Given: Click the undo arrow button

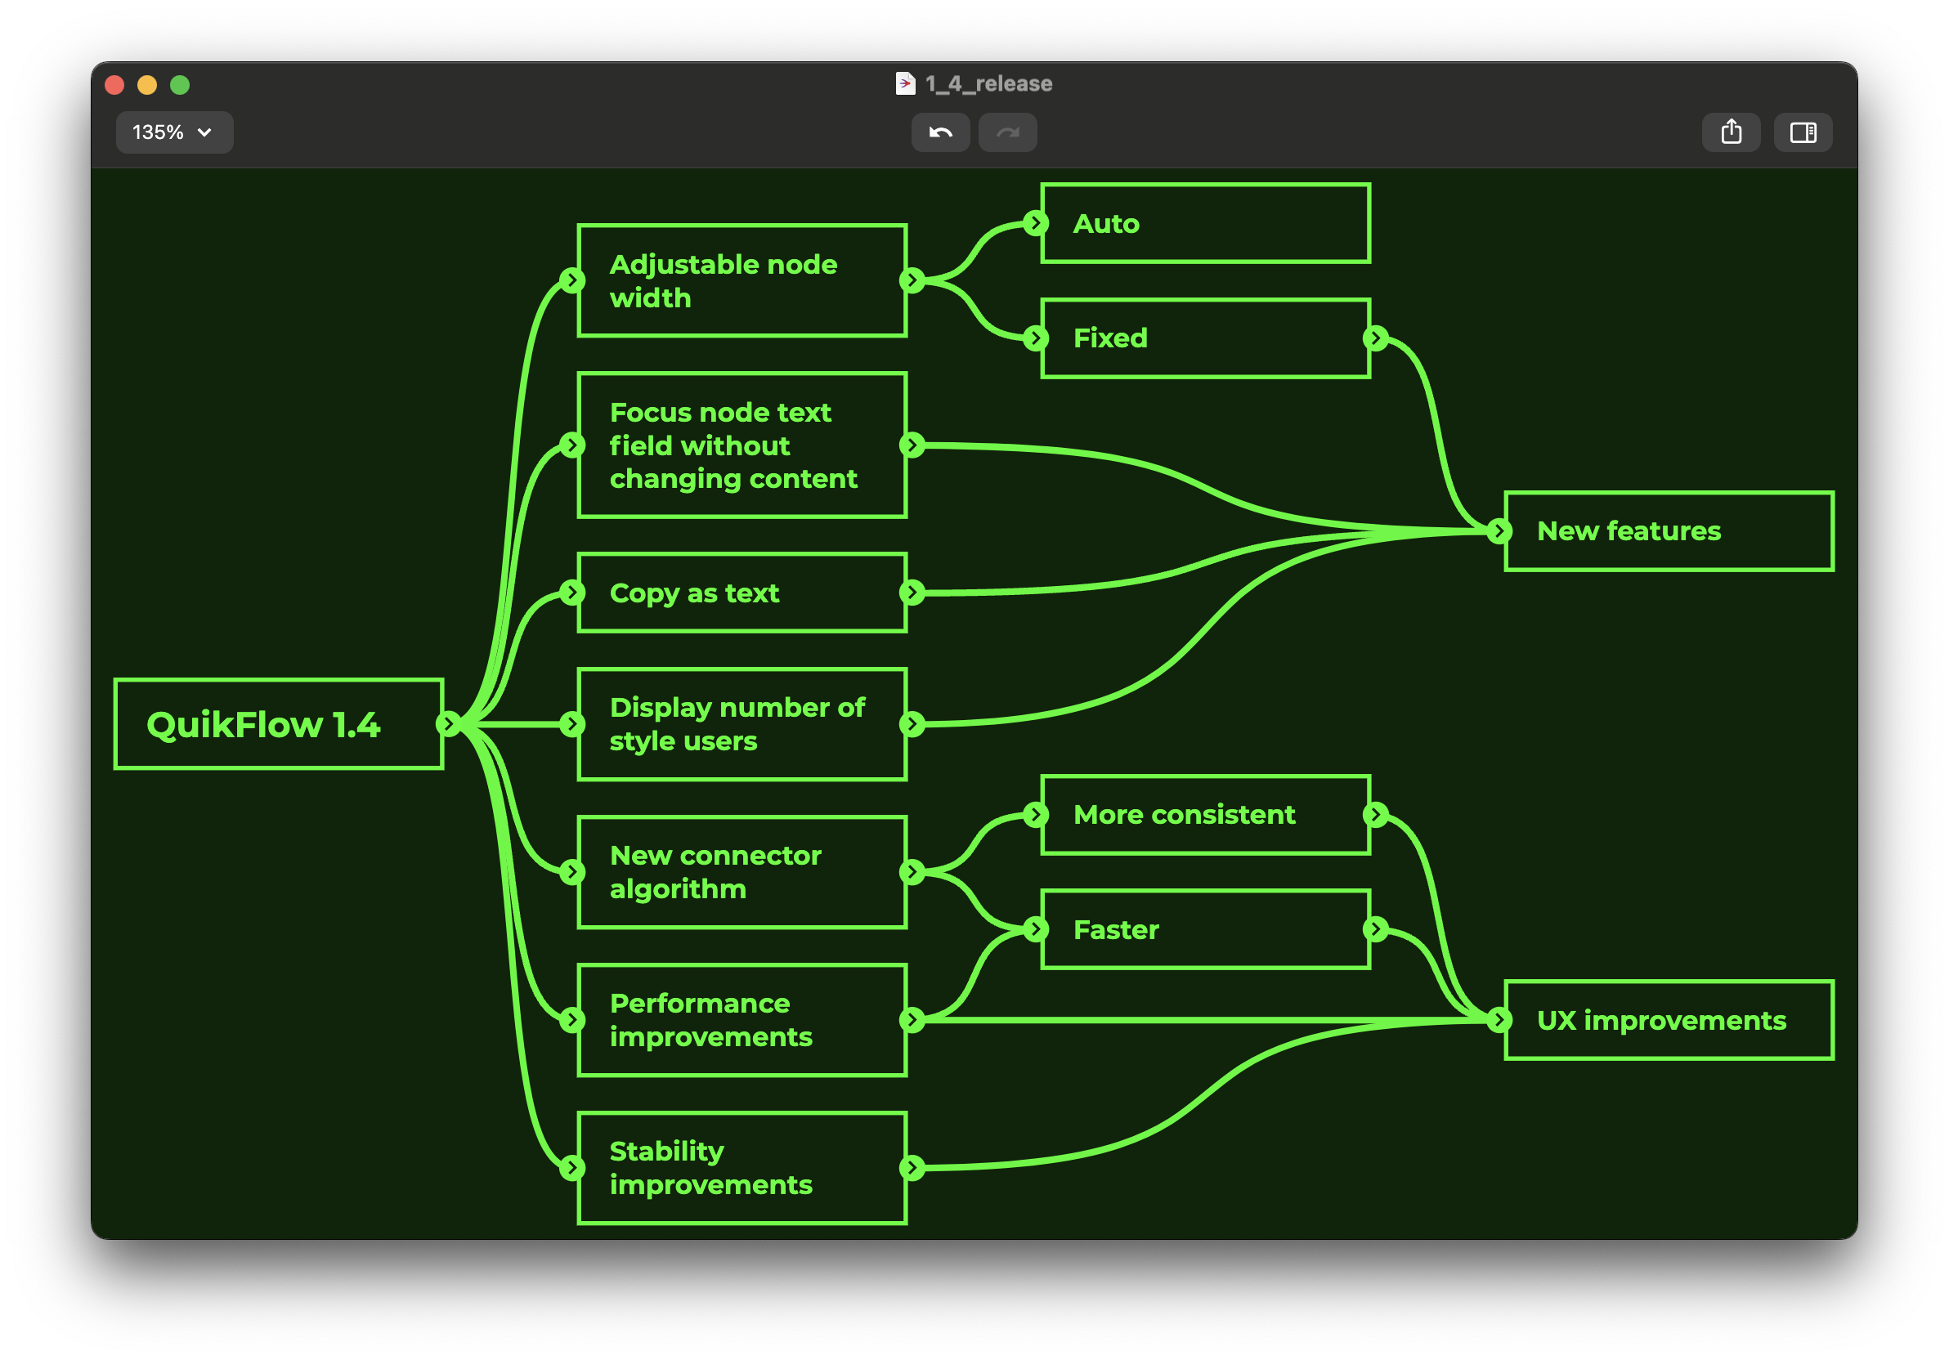Looking at the screenshot, I should tap(940, 132).
